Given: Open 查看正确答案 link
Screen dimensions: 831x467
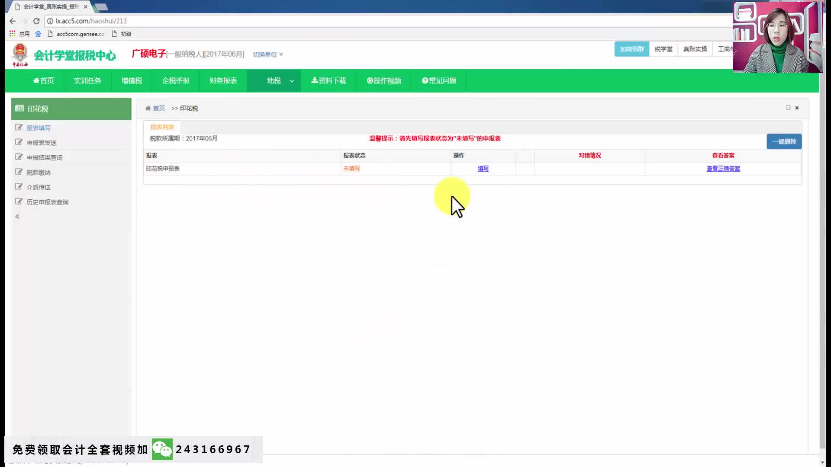Looking at the screenshot, I should [x=723, y=169].
